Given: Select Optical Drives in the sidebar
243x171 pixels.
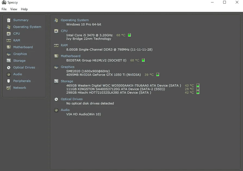Looking at the screenshot, I should point(24,67).
